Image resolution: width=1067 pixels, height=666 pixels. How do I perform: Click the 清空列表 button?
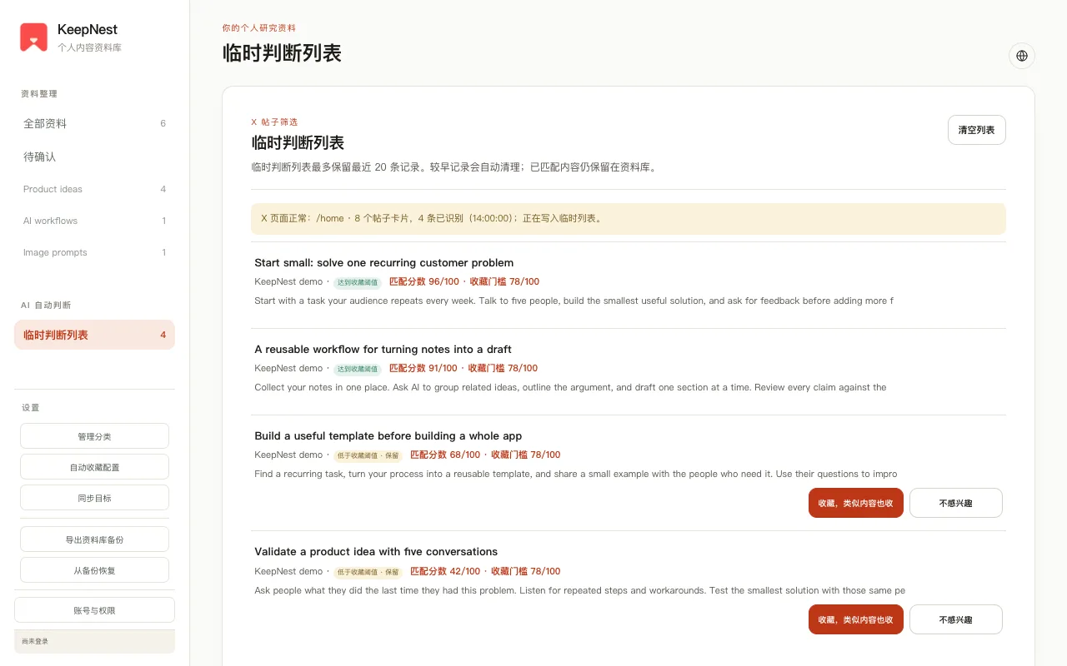(976, 130)
